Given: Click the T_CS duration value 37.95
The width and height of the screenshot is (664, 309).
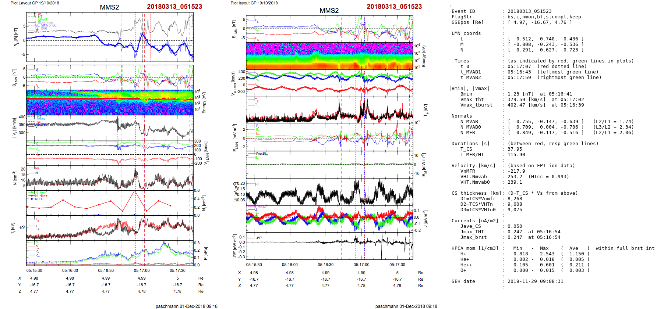Looking at the screenshot, I should click(515, 149).
